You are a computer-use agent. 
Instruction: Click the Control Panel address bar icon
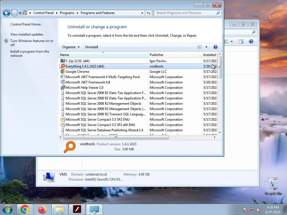25,13
